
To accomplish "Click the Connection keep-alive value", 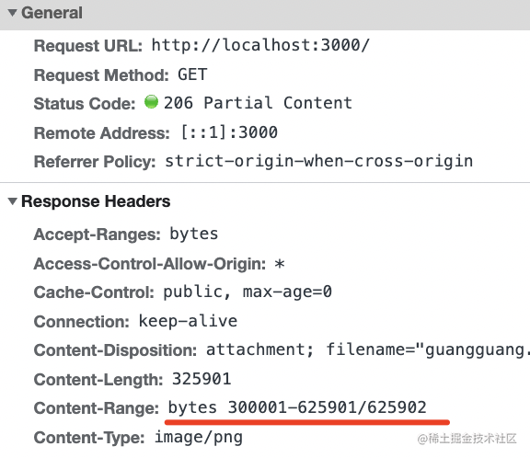I will (x=188, y=321).
